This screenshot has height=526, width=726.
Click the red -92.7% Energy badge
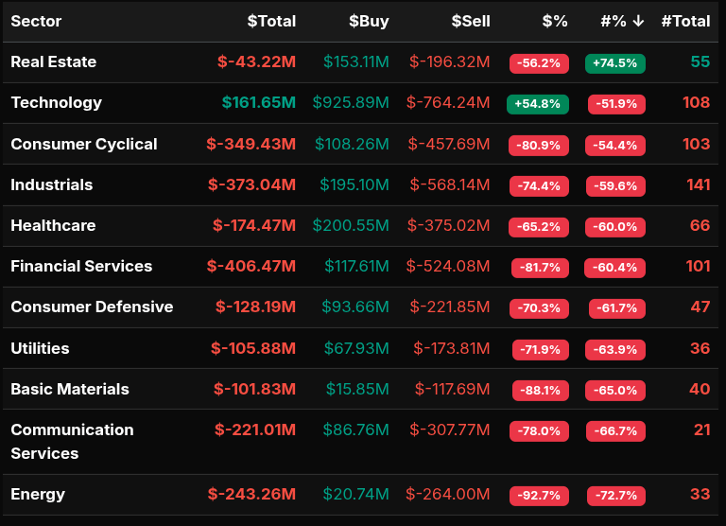click(540, 496)
